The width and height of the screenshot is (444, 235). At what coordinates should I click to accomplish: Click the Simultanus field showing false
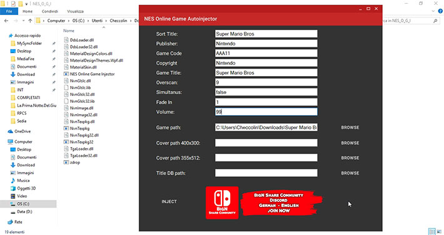click(266, 92)
